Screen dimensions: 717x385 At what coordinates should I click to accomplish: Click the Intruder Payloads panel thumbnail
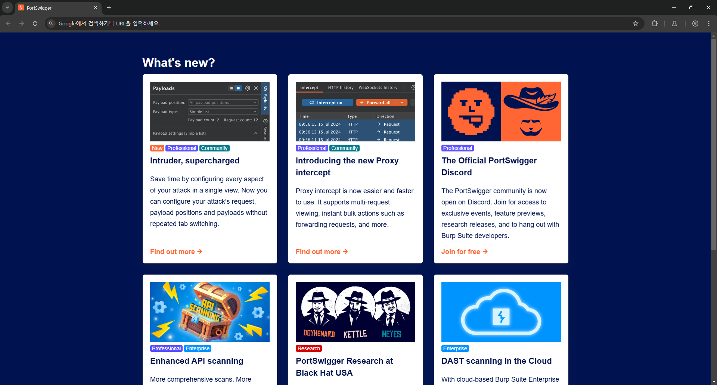(x=210, y=112)
